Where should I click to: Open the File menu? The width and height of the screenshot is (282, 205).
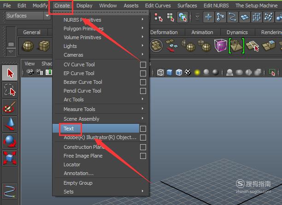[x=7, y=6]
